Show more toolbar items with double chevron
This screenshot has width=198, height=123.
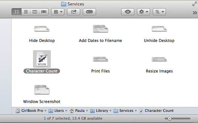(195, 13)
